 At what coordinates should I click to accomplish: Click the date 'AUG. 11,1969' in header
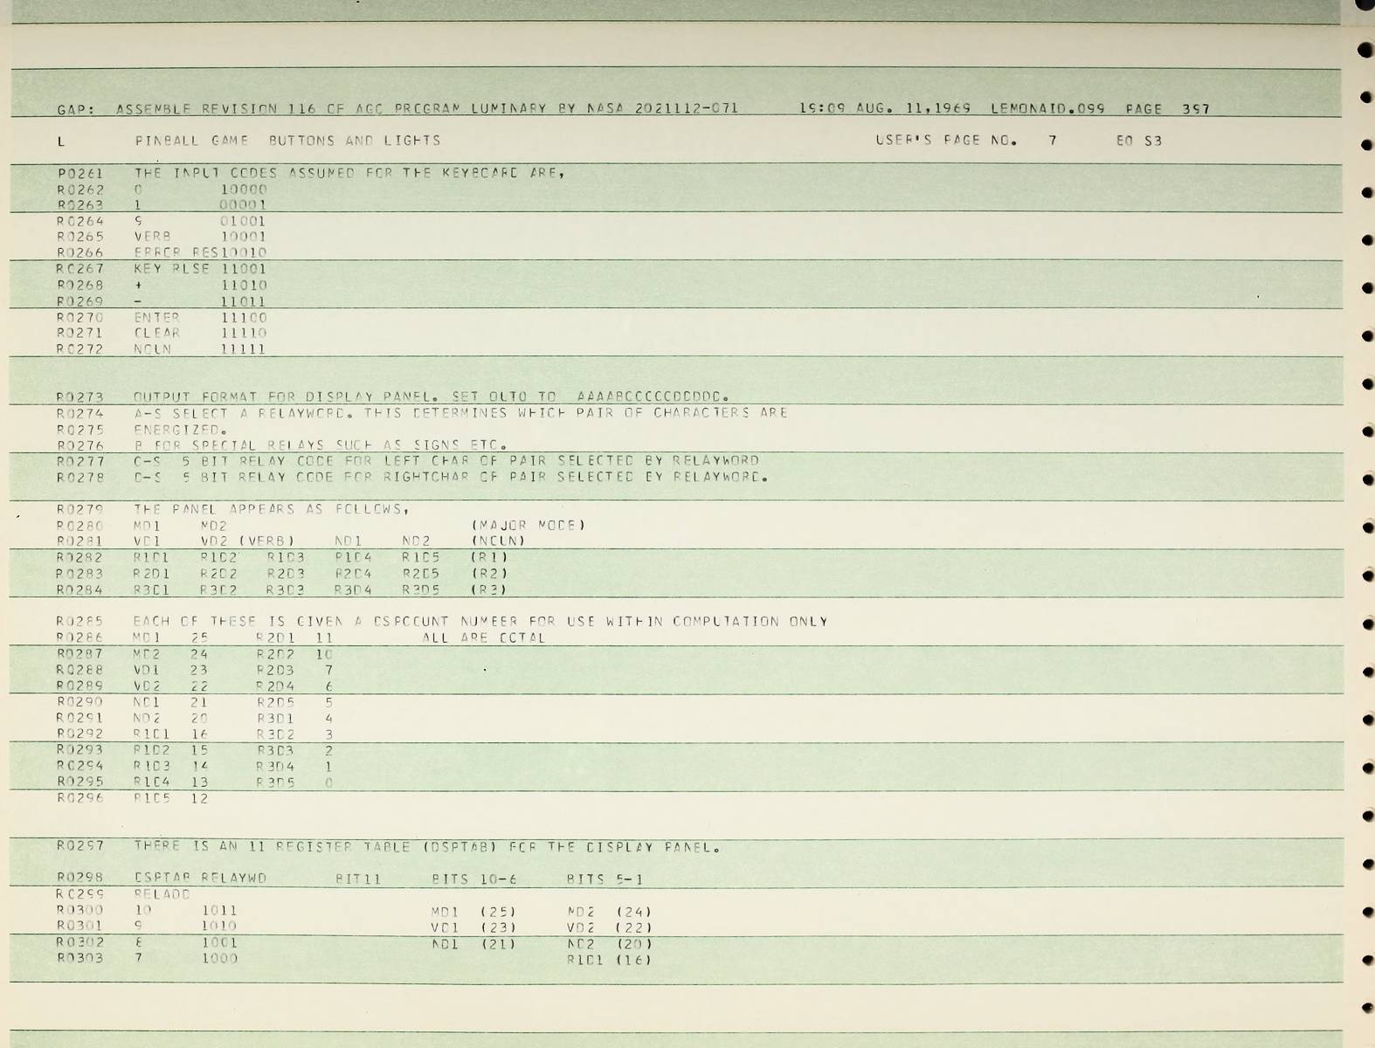[x=913, y=109]
